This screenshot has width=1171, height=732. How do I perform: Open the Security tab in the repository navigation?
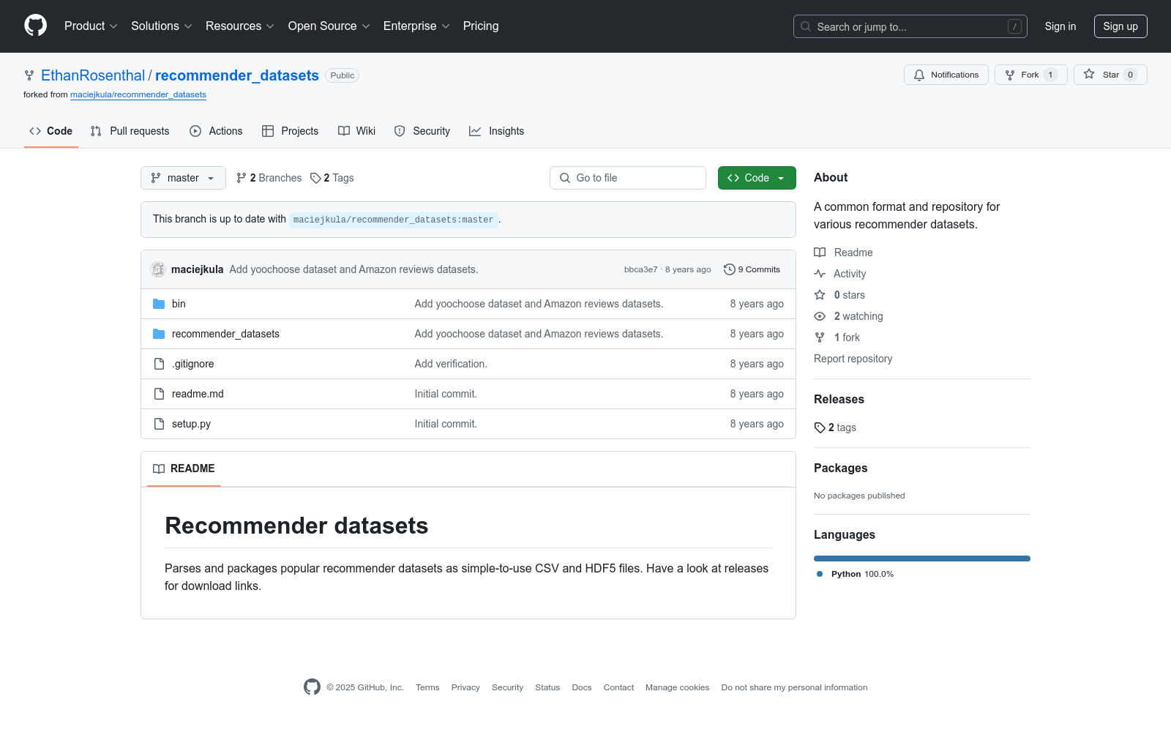[x=422, y=131]
